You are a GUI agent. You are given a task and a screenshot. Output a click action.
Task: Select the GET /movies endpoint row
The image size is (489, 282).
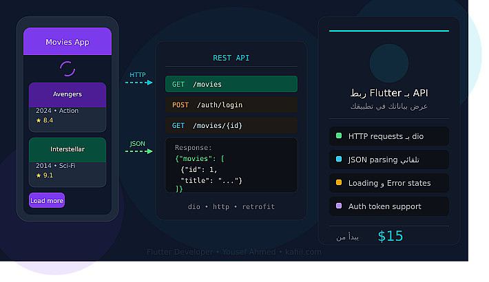pos(231,84)
